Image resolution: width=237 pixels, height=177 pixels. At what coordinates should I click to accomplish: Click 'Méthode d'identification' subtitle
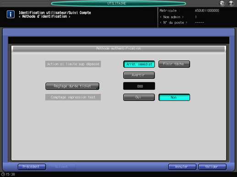44,16
